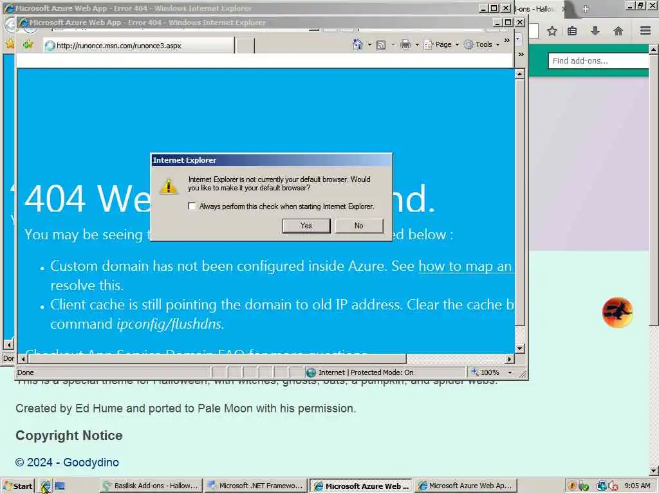
Task: Click the Add to Favorites star-plus icon
Action: click(x=28, y=44)
